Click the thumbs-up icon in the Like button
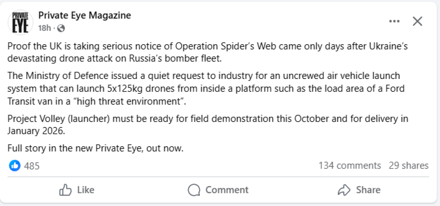Screen dimensions: 440x206 click(65, 190)
